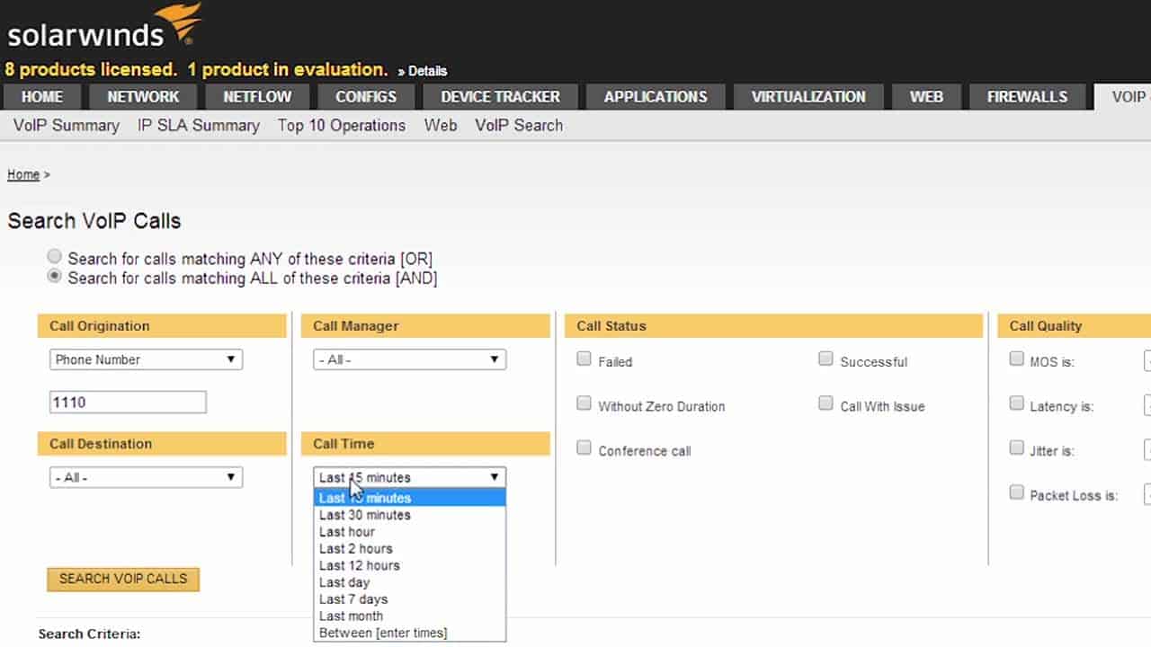1151x647 pixels.
Task: Choose Last 30 minutes option
Action: coord(409,515)
